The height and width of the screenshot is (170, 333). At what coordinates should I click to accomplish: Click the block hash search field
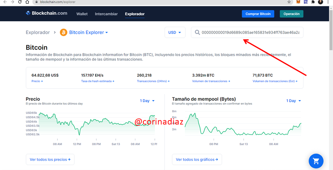(x=247, y=32)
